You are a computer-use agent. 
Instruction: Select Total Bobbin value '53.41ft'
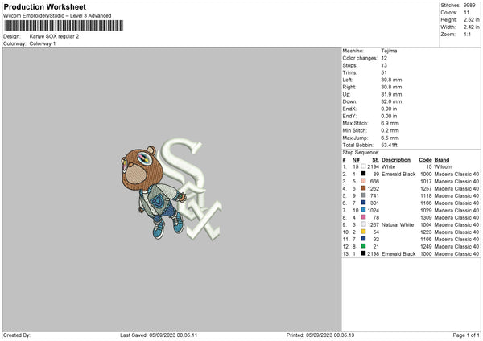point(390,145)
